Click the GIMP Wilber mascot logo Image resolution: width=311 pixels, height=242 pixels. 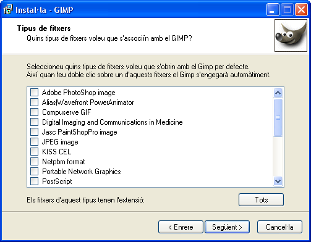pos(291,35)
